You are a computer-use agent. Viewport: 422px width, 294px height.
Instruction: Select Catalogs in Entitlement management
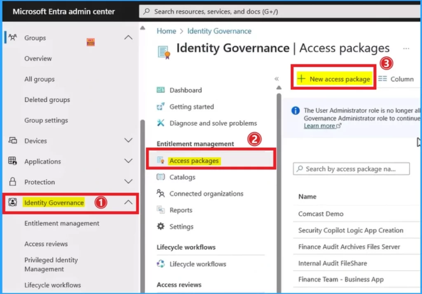click(x=182, y=177)
